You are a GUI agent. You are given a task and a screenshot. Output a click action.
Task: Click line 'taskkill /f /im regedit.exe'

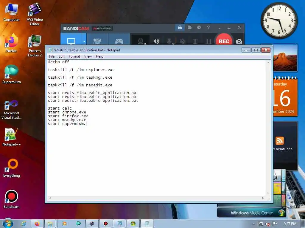tap(80, 85)
